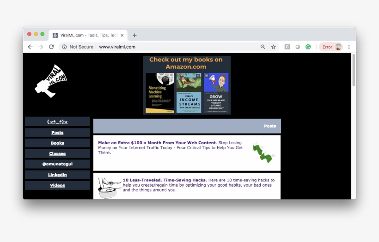Open the Classes menu item
Screen dimensions: 379x242
tap(57, 154)
